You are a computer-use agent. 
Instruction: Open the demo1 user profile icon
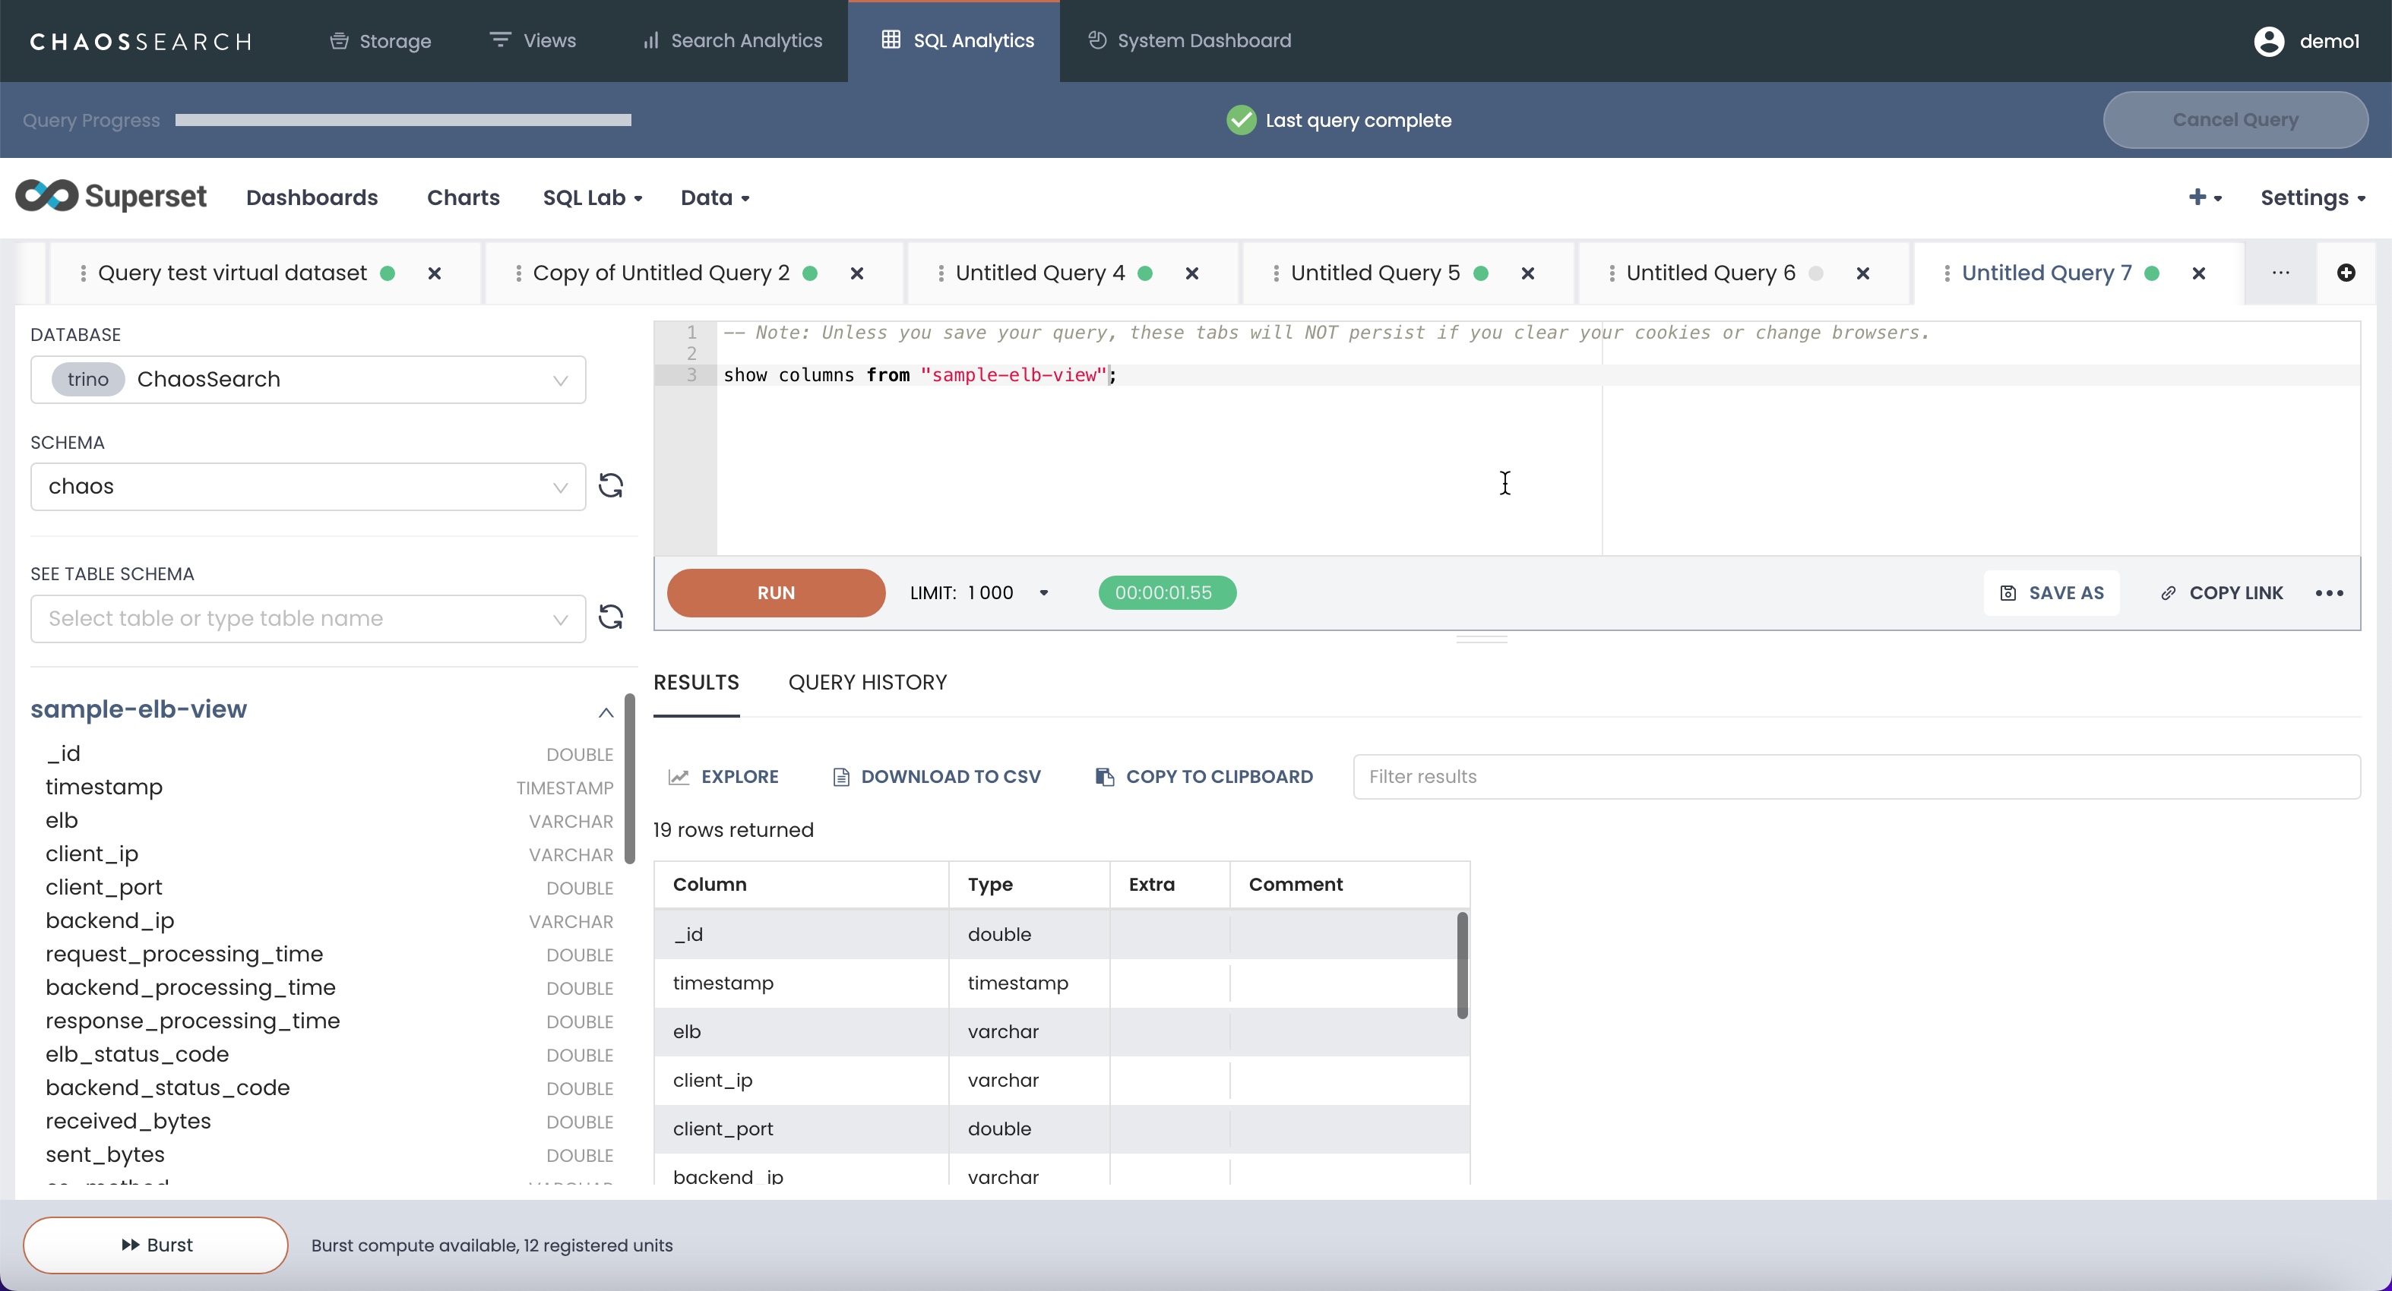pos(2268,41)
